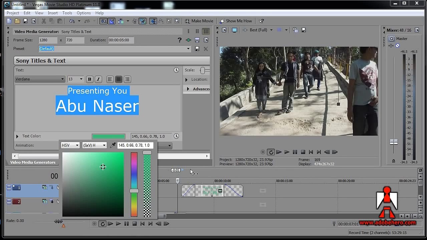Cut selection with scissors icon

[44, 21]
